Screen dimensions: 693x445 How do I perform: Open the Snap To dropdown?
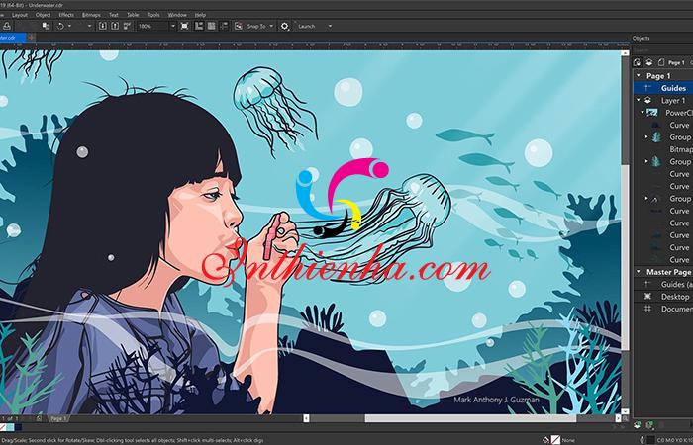pyautogui.click(x=260, y=26)
